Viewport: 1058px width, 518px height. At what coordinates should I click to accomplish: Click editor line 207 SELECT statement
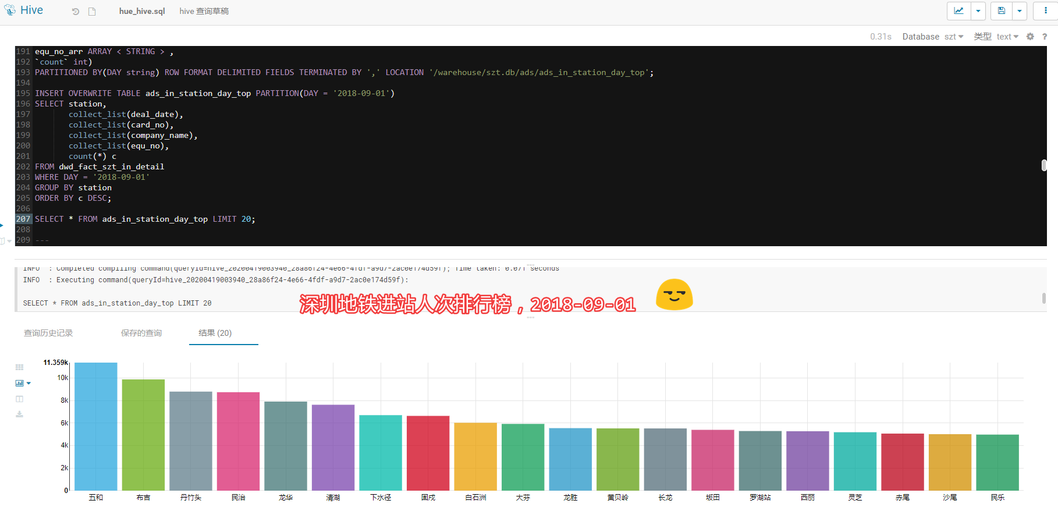point(145,219)
